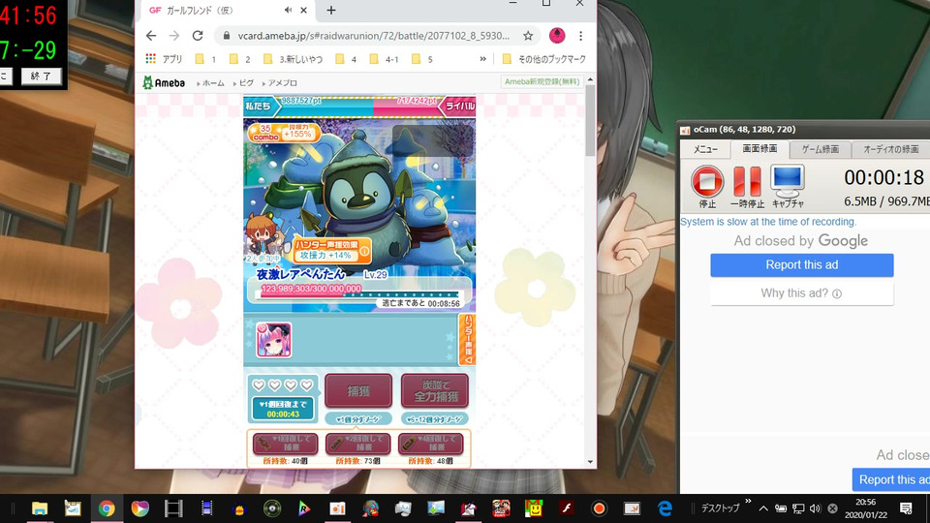The image size is (930, 523).
Task: Mute the ガールフレンド tab audio
Action: [x=289, y=10]
